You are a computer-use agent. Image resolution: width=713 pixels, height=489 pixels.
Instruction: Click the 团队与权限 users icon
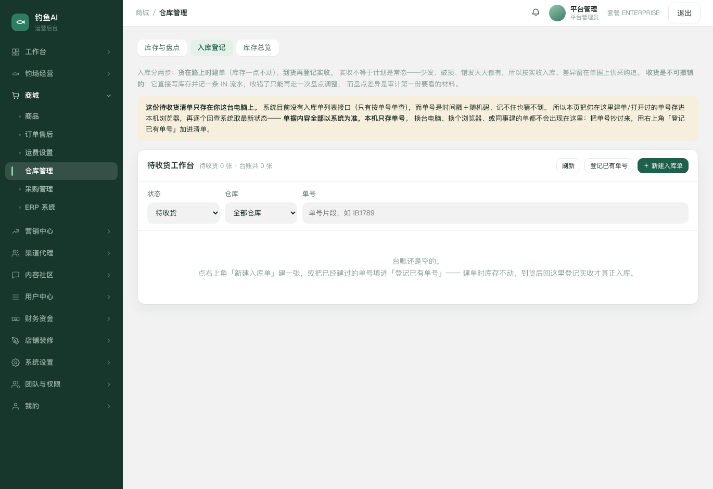(16, 384)
